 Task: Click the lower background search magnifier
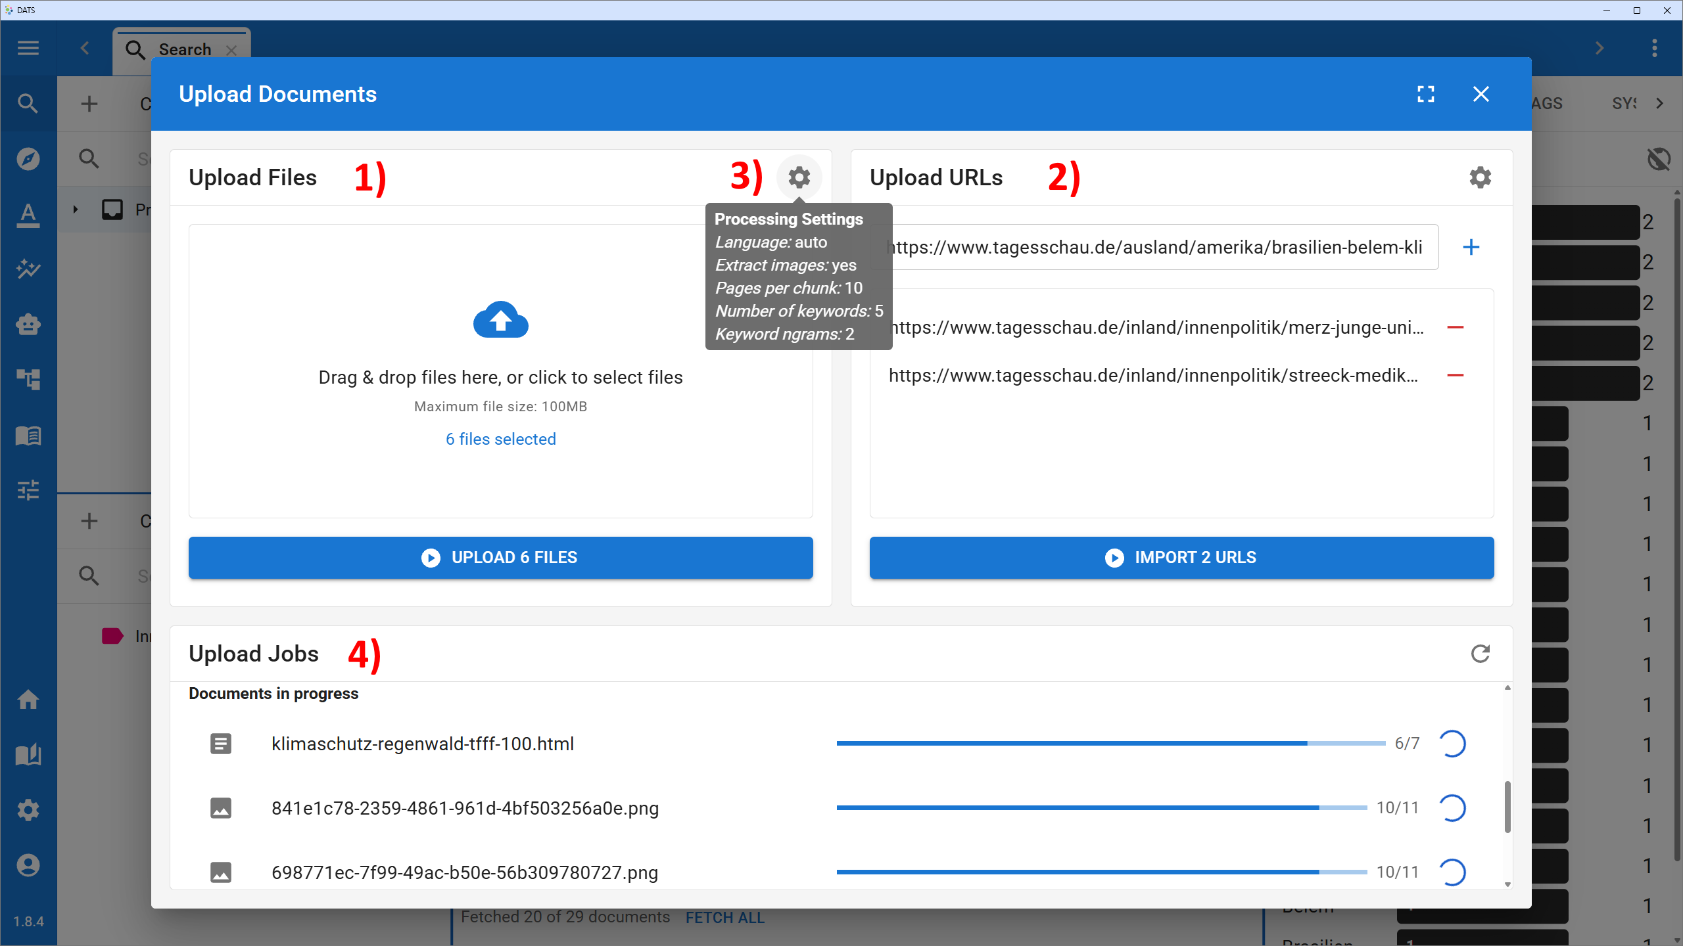(89, 576)
